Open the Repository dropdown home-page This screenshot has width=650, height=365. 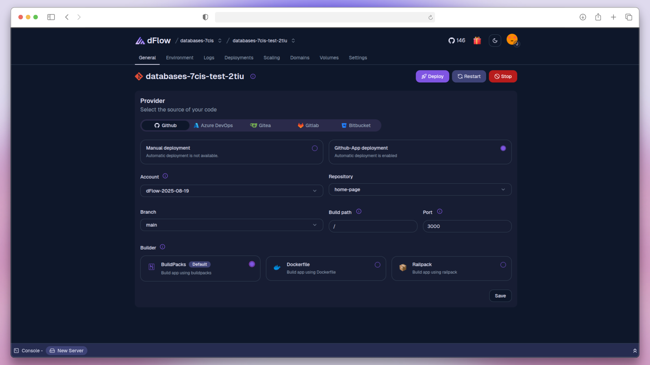click(420, 190)
